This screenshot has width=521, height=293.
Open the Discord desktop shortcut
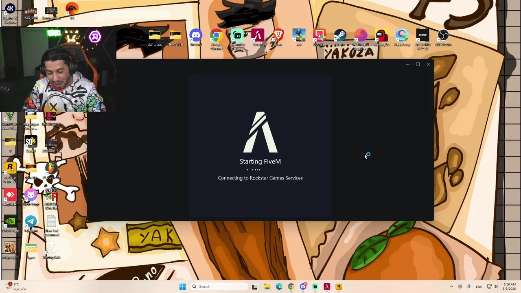(x=196, y=38)
